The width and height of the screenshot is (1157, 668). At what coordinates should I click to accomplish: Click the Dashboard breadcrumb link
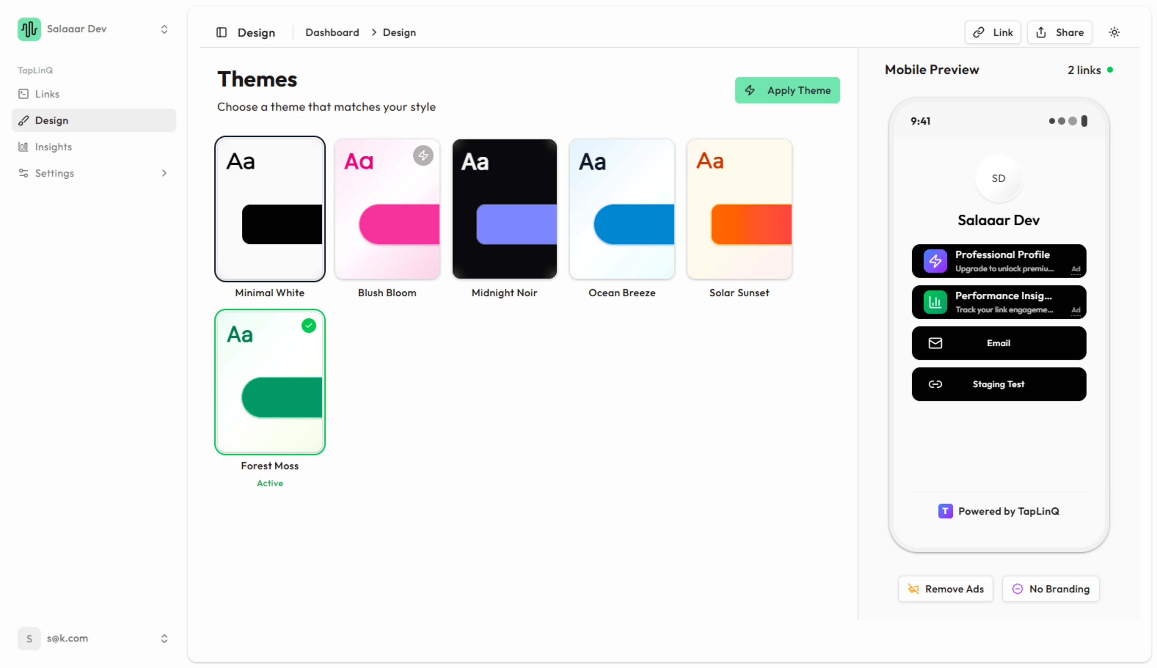(332, 33)
